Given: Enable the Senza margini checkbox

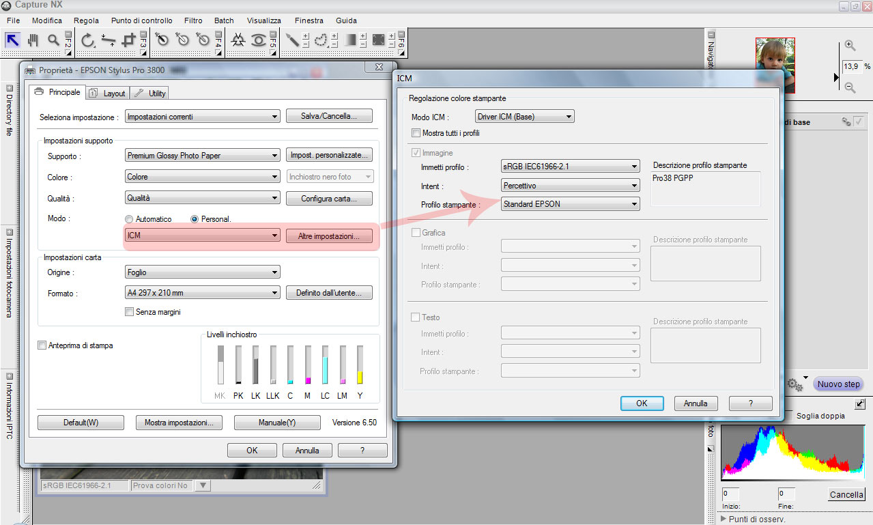Looking at the screenshot, I should (x=130, y=312).
